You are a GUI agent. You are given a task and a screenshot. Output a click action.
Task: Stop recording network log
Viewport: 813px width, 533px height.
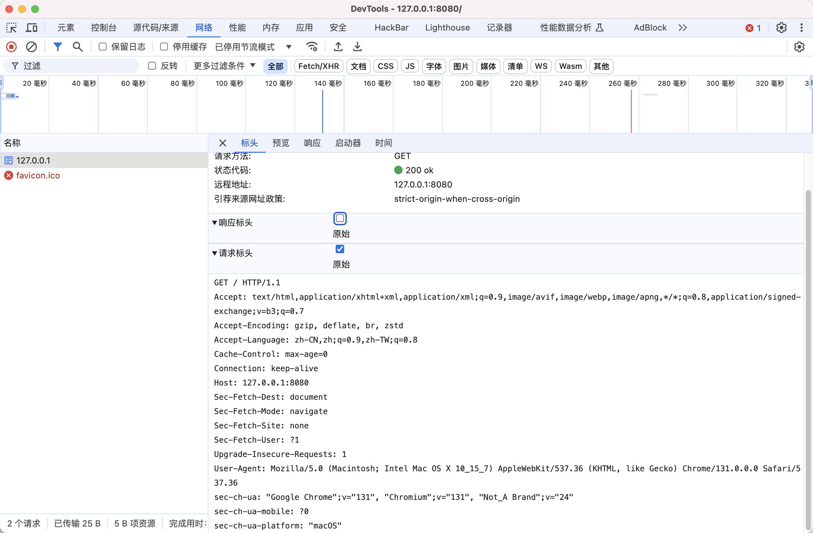coord(11,47)
